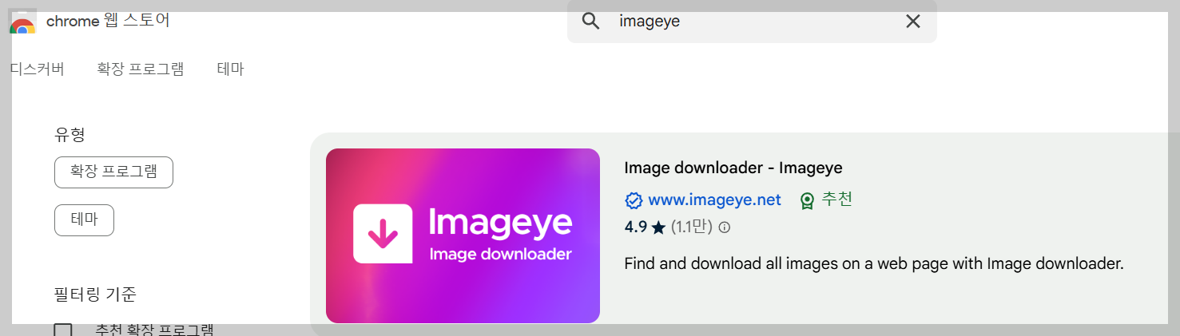Open the 확장 프로그램 navigation tab
This screenshot has height=336, width=1180.
tap(141, 69)
